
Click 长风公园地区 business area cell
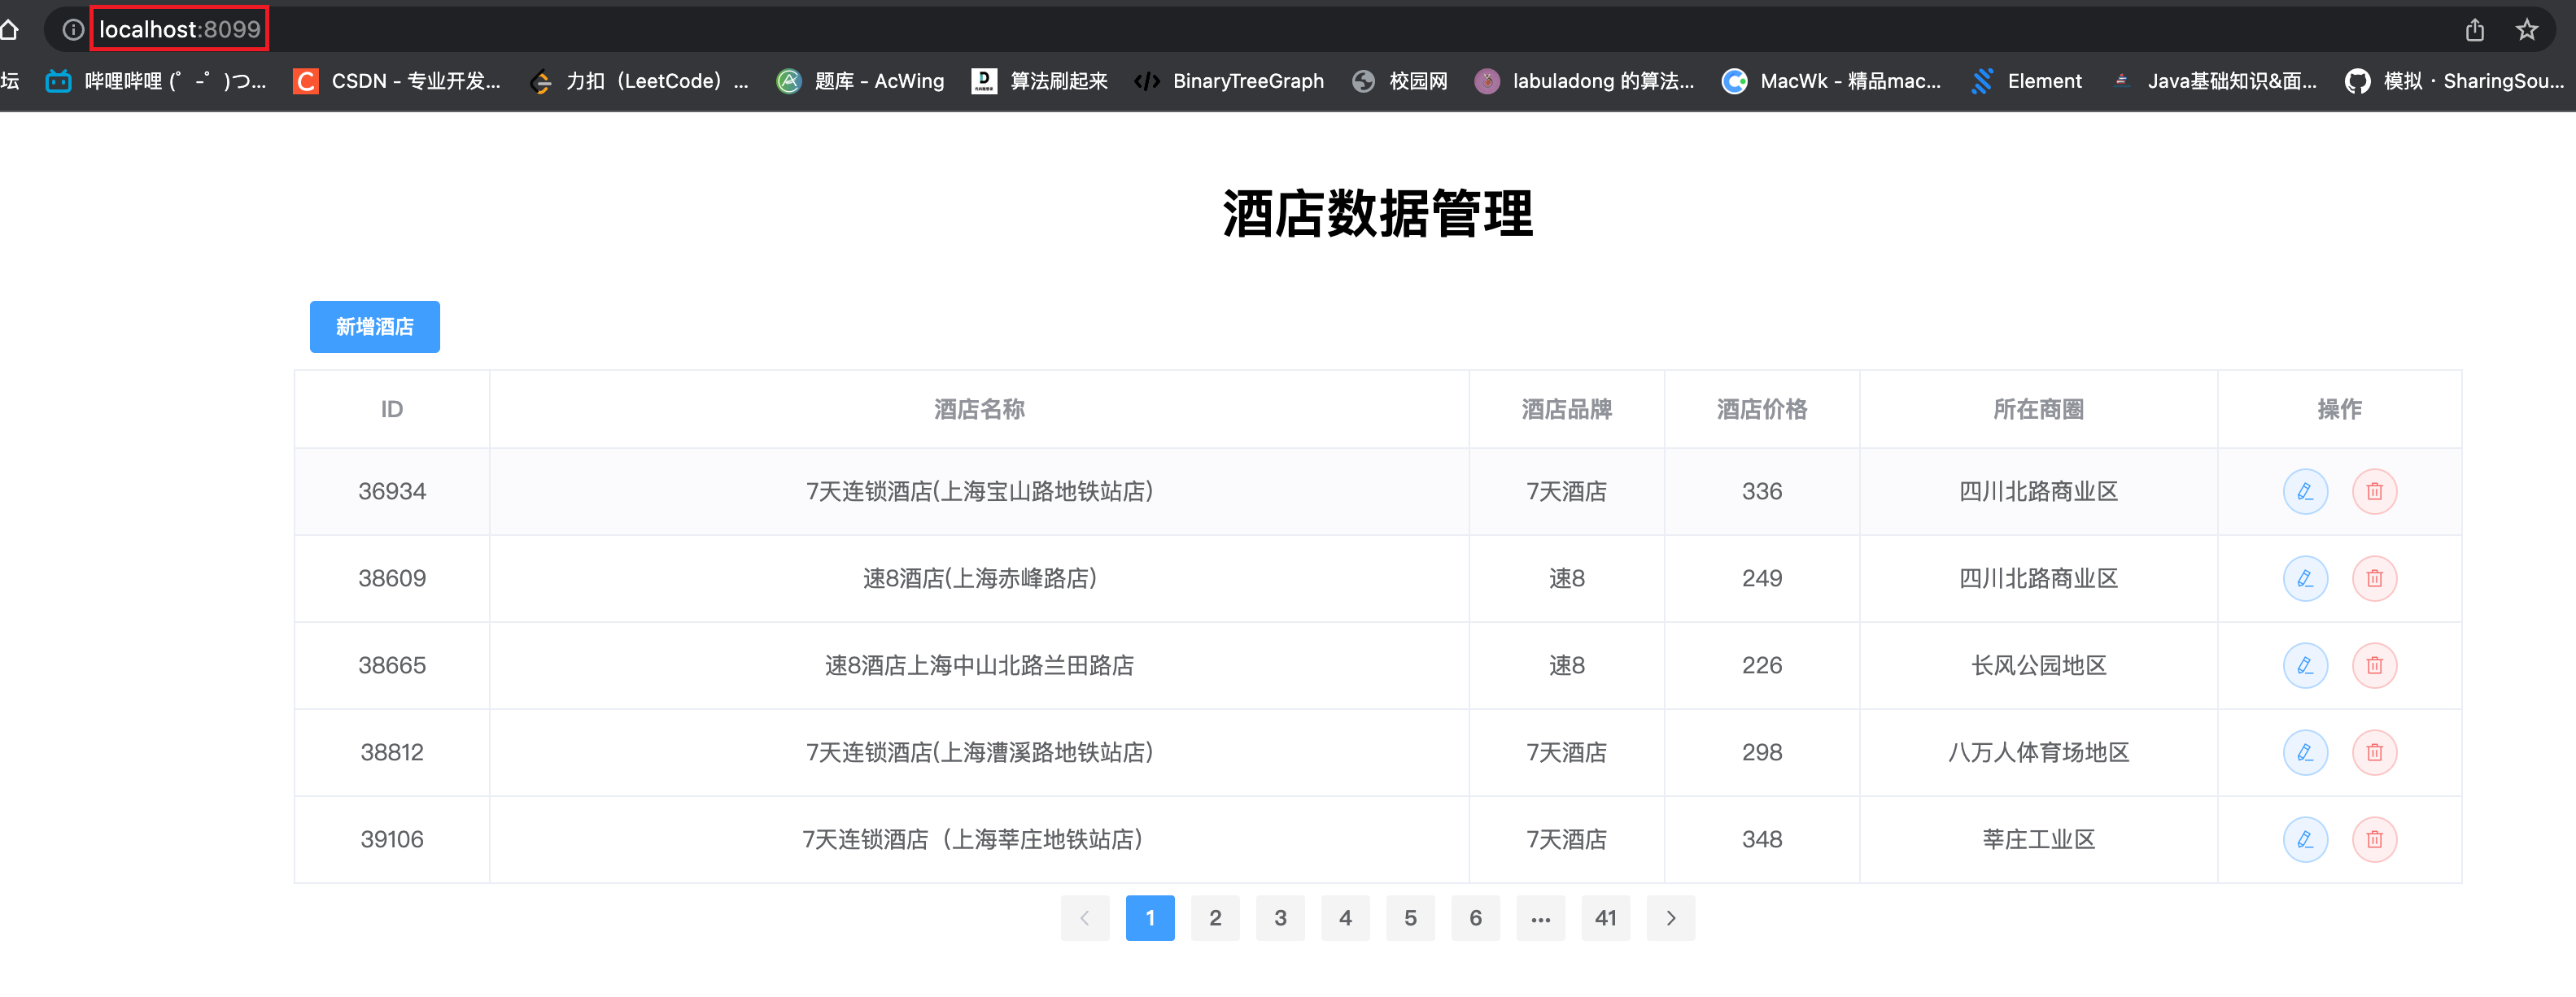pos(2039,665)
